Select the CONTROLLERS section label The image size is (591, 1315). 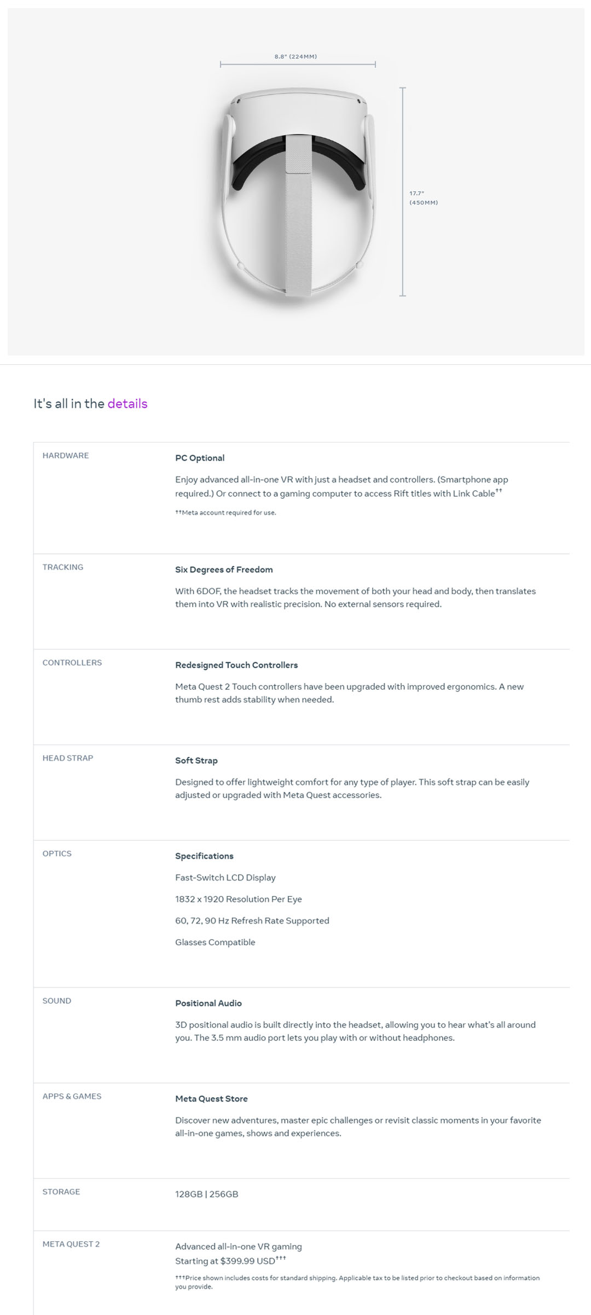pyautogui.click(x=72, y=662)
